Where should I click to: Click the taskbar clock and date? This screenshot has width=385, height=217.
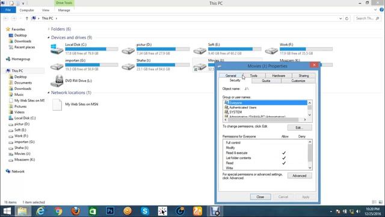pos(372,212)
